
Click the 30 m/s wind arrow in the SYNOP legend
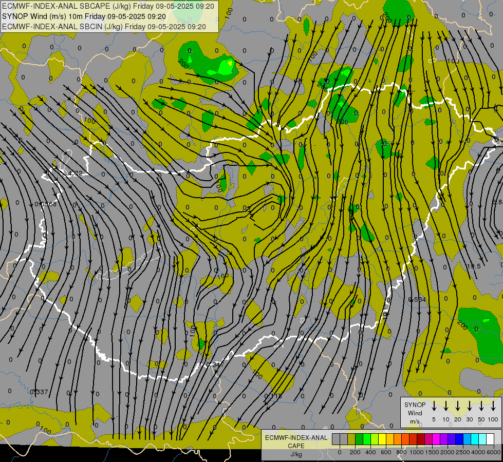[469, 406]
